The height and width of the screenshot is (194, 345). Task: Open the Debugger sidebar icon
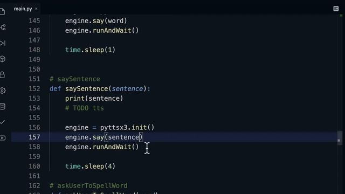click(x=3, y=43)
